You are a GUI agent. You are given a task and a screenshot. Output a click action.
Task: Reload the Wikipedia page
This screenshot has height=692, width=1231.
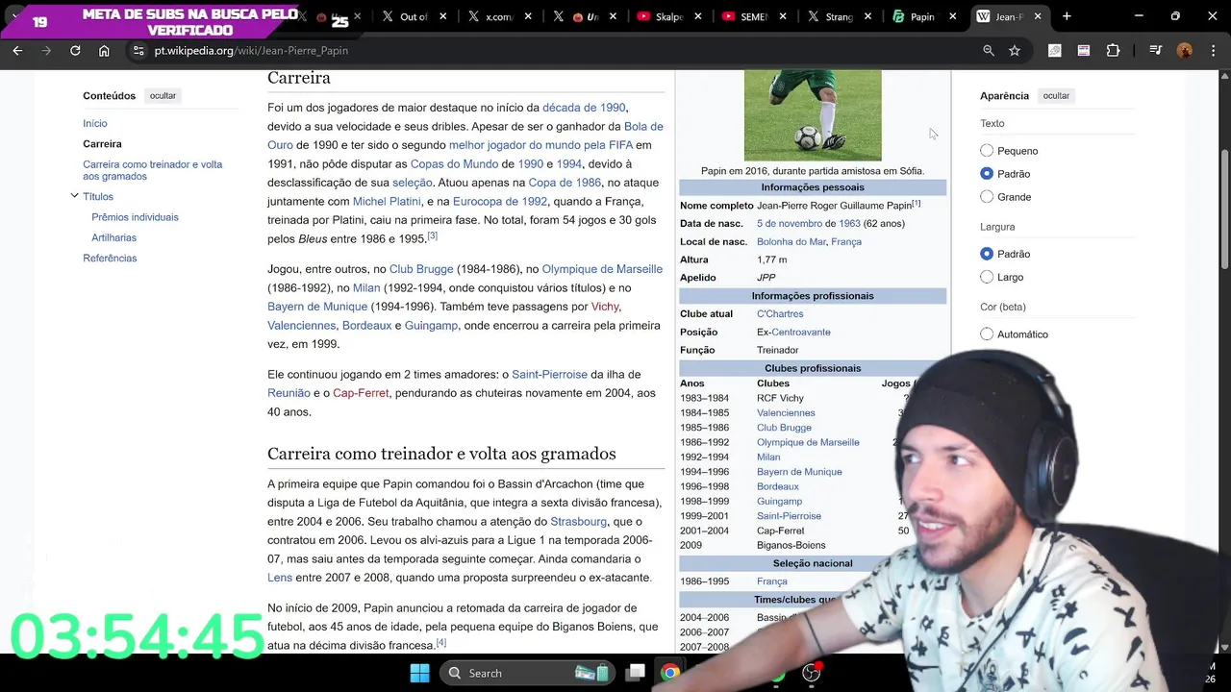point(75,50)
